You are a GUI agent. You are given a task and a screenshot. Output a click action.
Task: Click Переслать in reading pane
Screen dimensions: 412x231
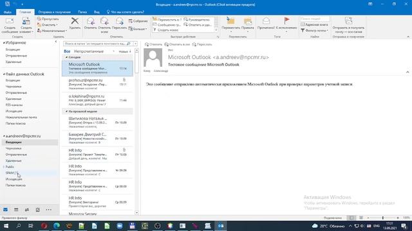(x=202, y=44)
